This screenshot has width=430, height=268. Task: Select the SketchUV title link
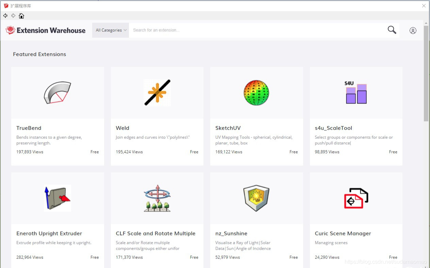[228, 128]
